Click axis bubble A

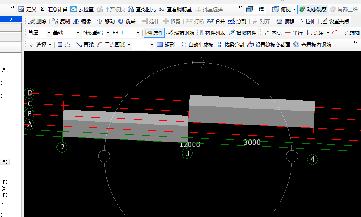click(x=29, y=124)
